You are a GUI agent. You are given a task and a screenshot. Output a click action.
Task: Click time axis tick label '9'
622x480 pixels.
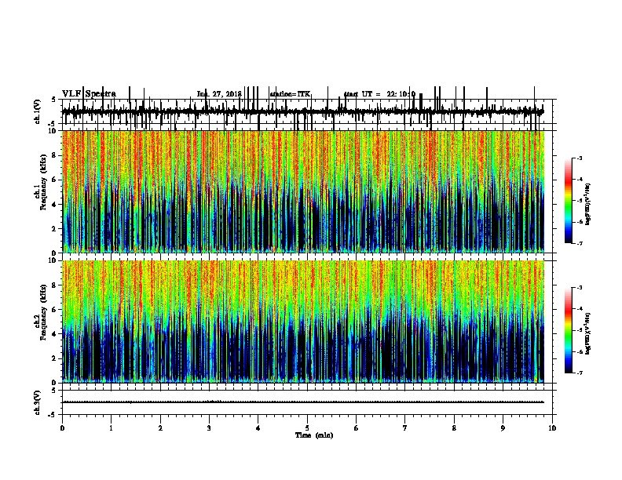(503, 428)
